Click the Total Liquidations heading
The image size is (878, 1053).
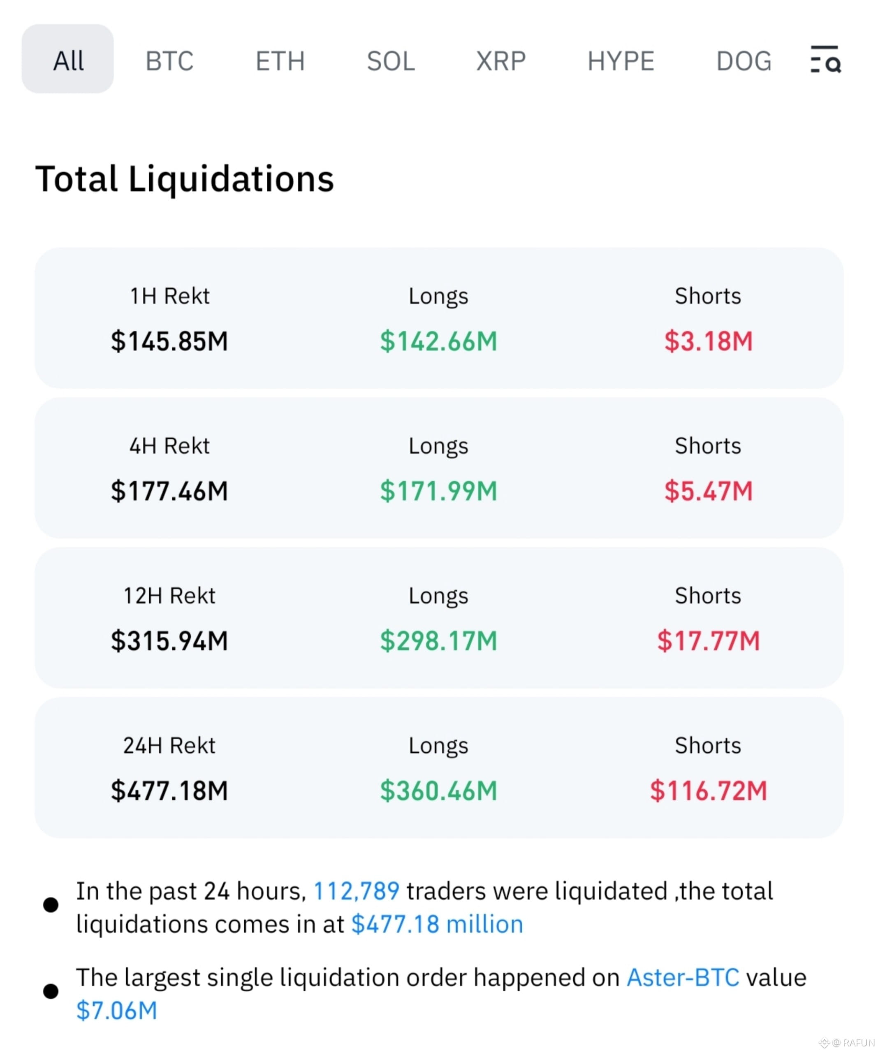pyautogui.click(x=185, y=179)
